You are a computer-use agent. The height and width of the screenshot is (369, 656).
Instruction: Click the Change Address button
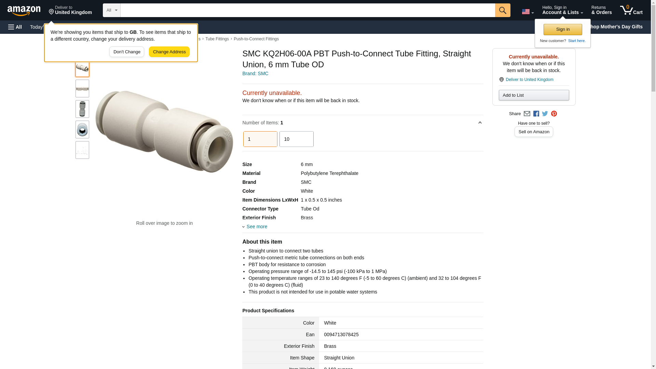click(169, 52)
